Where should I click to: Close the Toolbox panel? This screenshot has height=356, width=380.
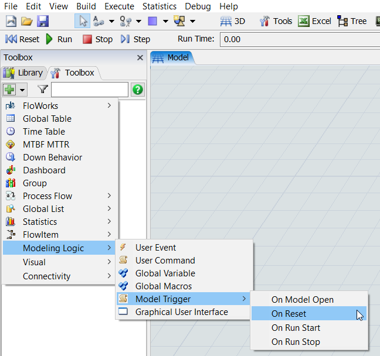click(x=140, y=57)
